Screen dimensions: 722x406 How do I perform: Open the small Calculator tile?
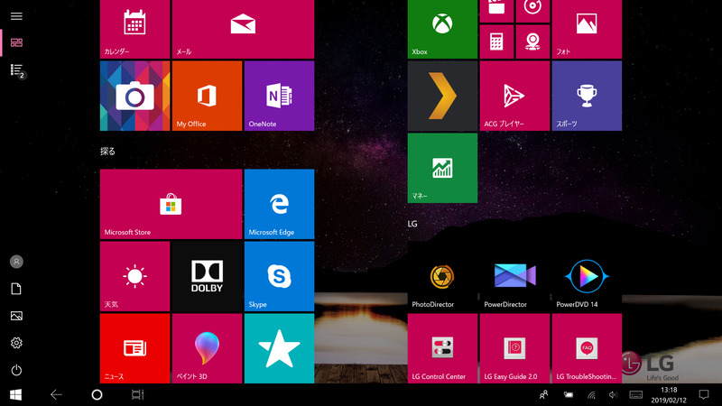point(496,42)
